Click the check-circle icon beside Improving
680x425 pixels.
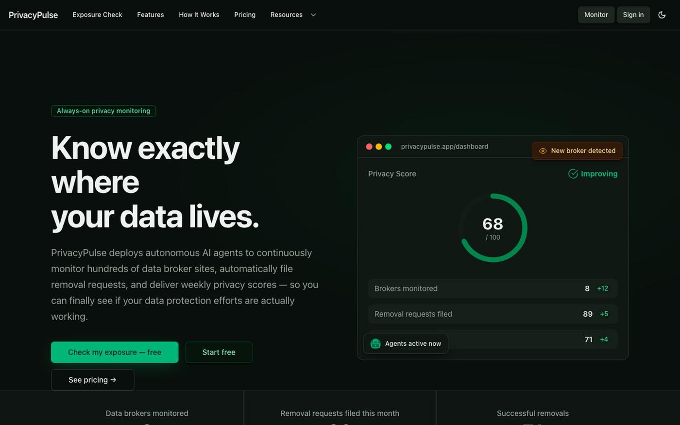tap(573, 174)
